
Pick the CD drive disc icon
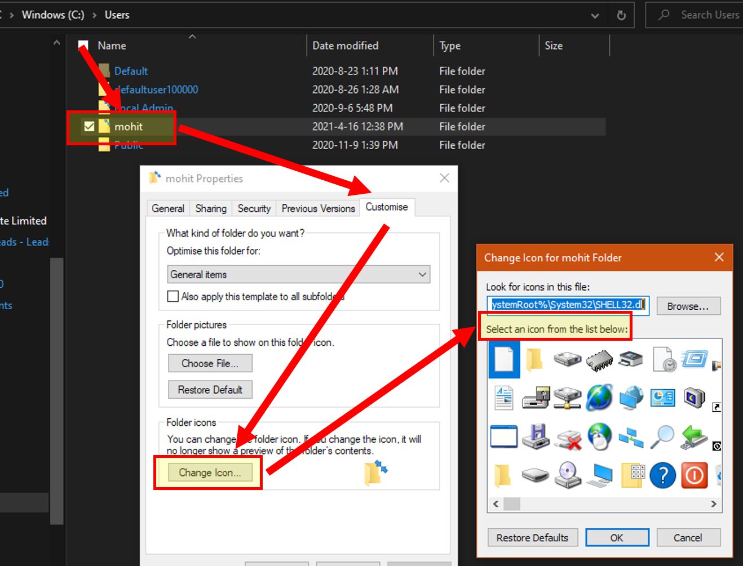(568, 475)
